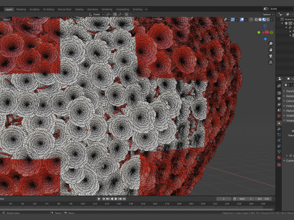Open the World properties tab icon
The image size is (294, 220).
tap(279, 116)
